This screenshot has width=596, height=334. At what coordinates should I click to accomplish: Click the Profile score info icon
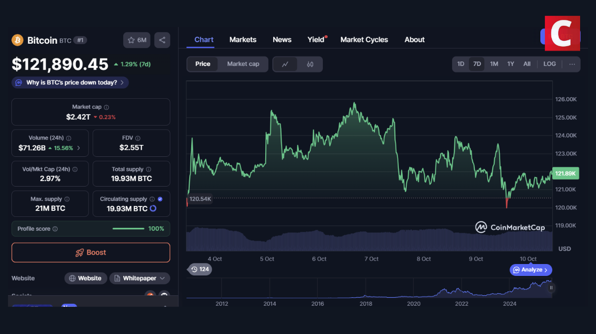click(55, 229)
